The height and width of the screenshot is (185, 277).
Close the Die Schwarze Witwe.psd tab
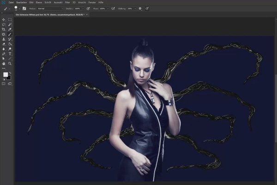[87, 15]
